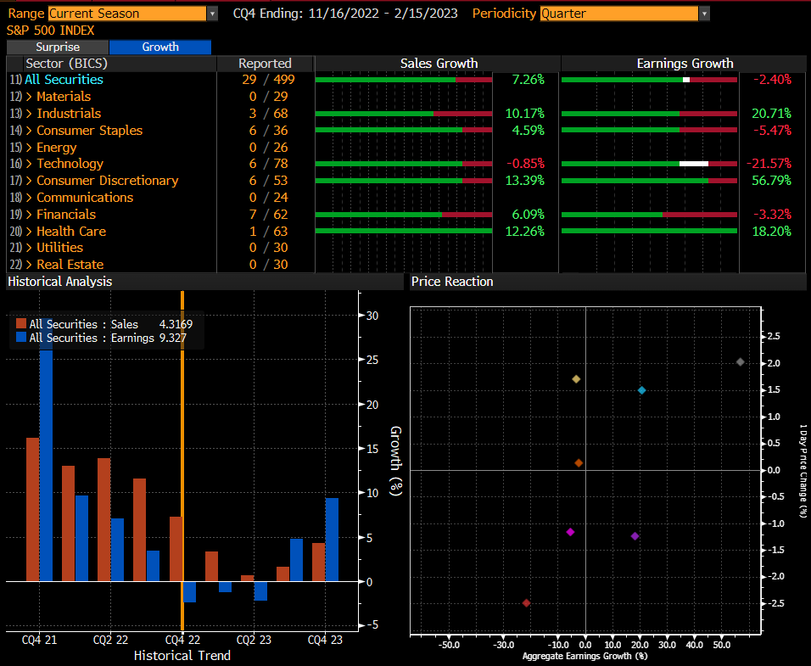Click the leftmost purple diamond data point
811x666 pixels.
click(570, 532)
